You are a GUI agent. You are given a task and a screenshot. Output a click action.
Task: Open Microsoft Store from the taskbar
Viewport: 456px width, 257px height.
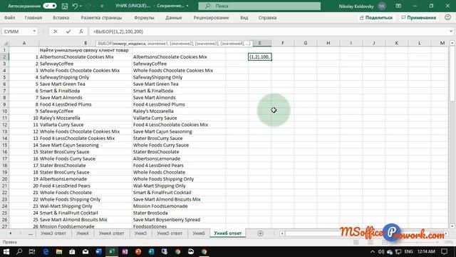point(72,251)
